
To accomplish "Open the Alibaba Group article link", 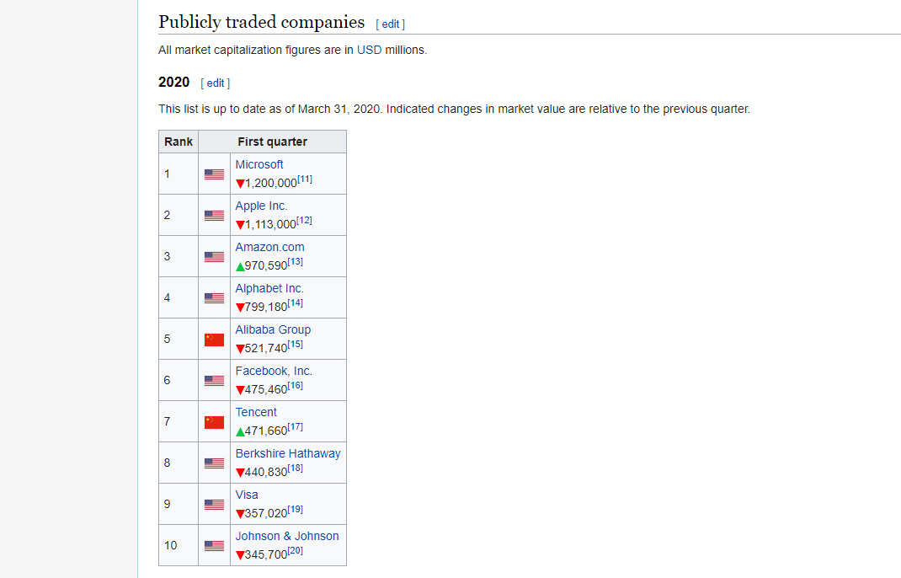I will [273, 329].
